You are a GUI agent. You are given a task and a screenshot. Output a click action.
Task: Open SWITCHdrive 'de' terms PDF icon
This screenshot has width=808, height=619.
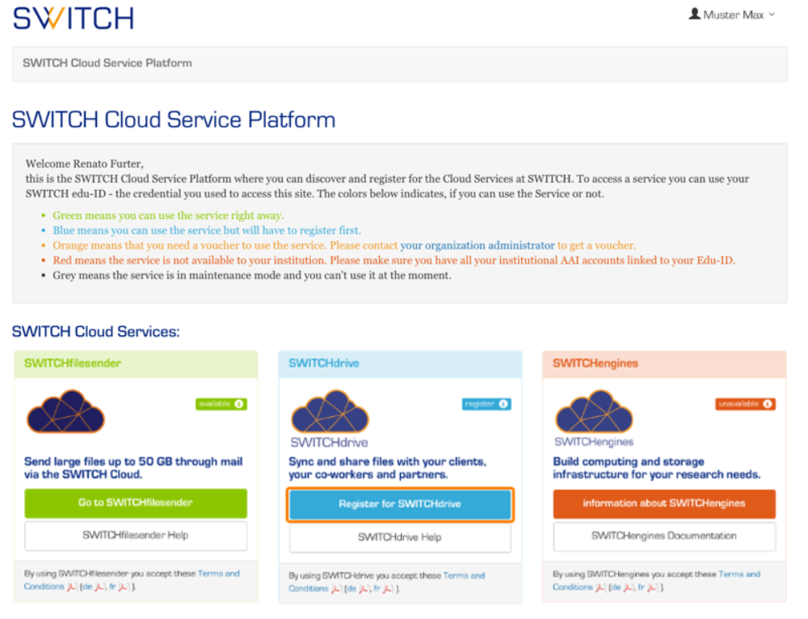[x=364, y=589]
